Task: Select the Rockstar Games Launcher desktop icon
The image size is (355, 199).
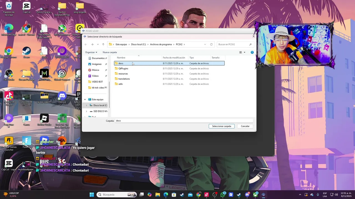Action: coord(9,144)
